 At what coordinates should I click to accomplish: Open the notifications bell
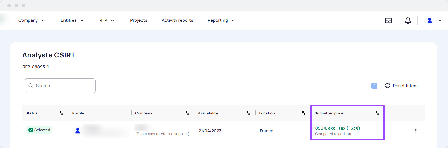tap(408, 20)
